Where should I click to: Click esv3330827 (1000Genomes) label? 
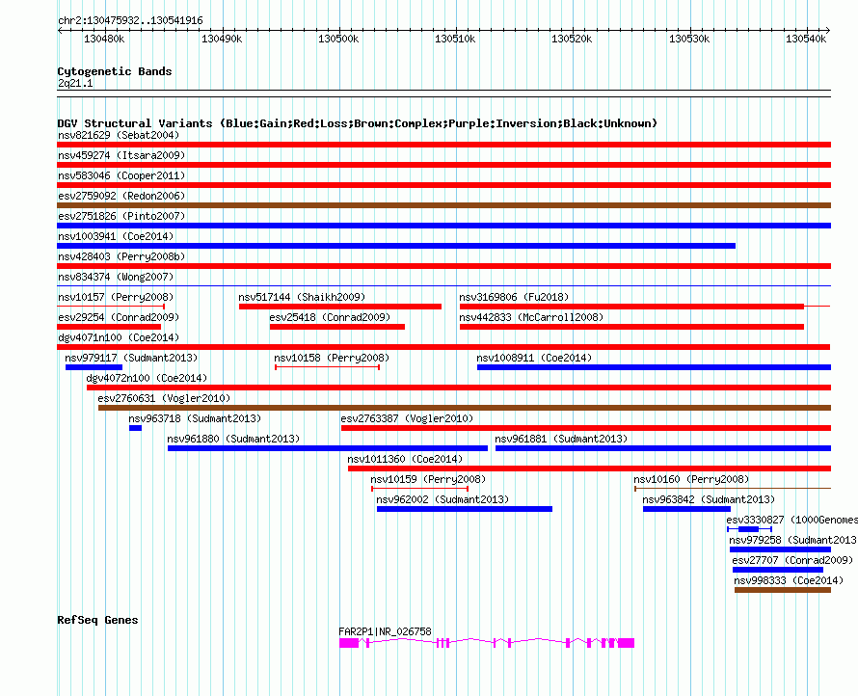(x=791, y=520)
